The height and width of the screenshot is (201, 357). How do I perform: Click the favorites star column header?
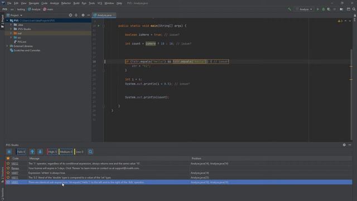point(8,159)
